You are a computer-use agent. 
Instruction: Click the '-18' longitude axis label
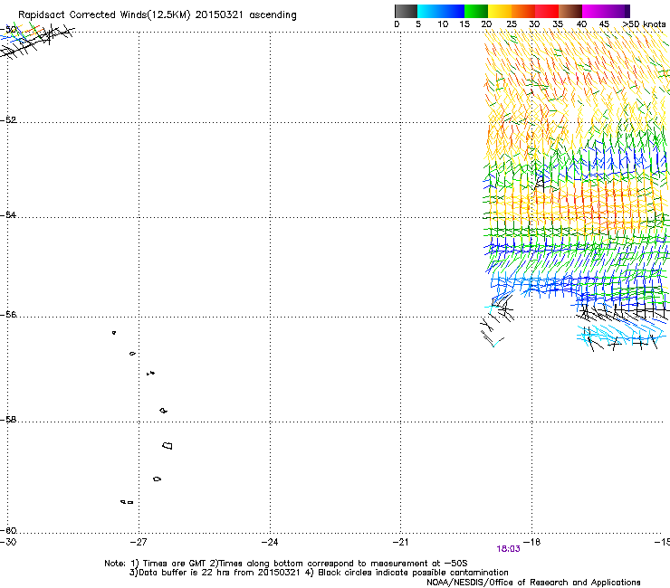(x=532, y=542)
